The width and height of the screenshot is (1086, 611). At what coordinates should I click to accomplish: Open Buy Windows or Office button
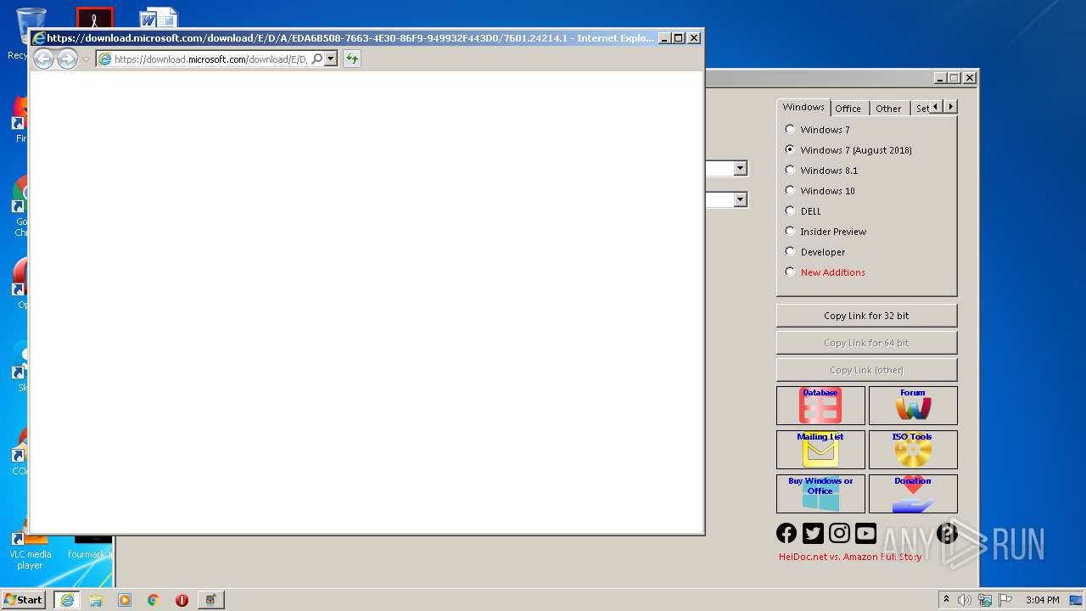pyautogui.click(x=820, y=494)
